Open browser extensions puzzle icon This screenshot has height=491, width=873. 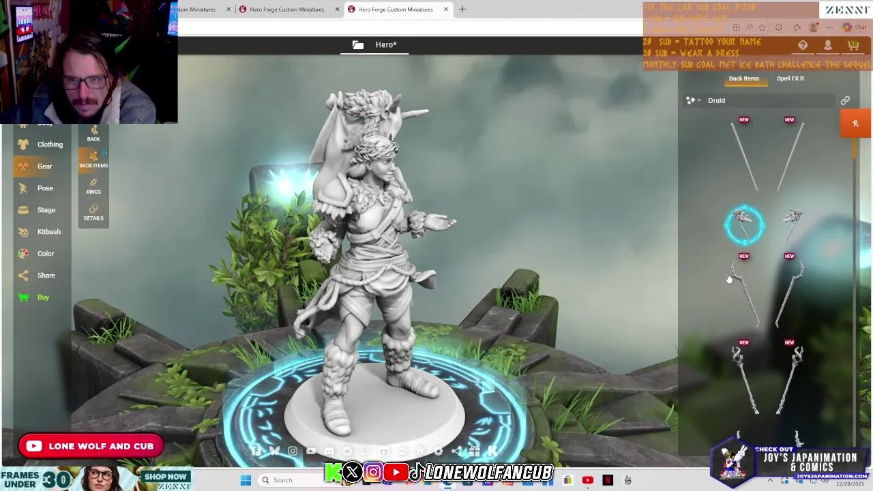pyautogui.click(x=779, y=27)
